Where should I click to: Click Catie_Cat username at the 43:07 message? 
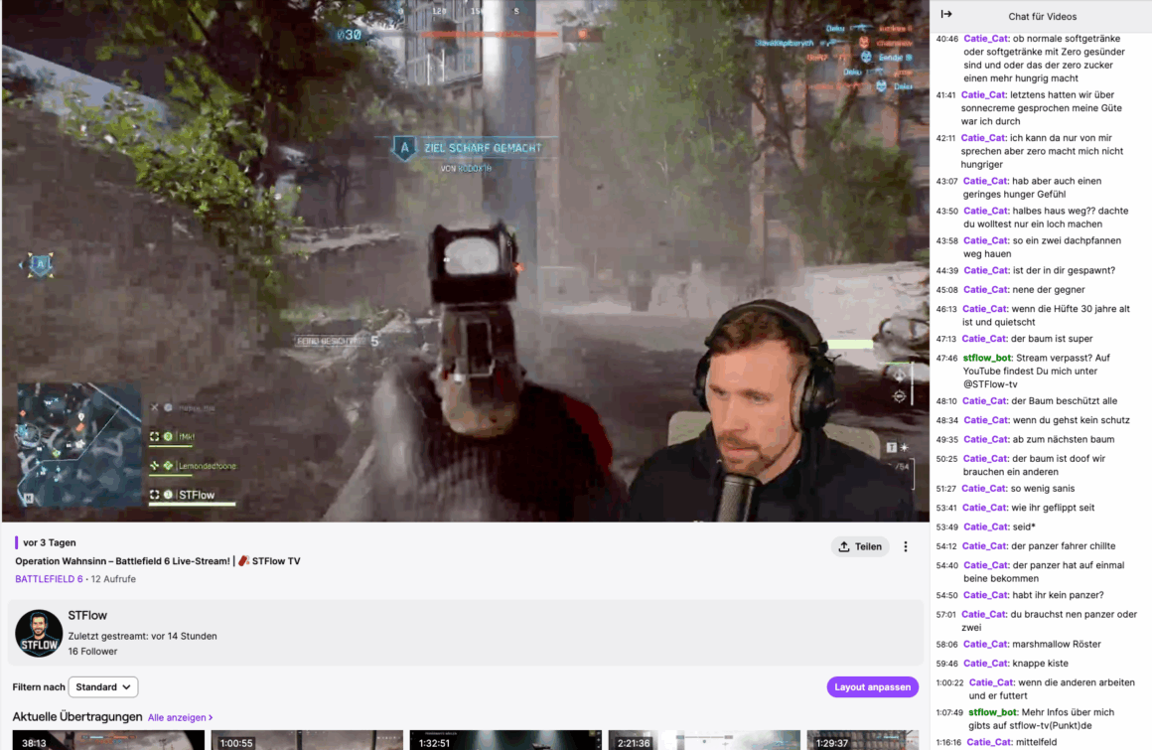(x=984, y=181)
